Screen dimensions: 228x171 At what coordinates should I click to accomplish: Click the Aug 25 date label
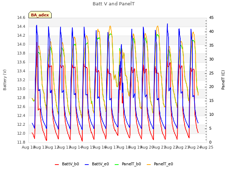tap(207, 147)
